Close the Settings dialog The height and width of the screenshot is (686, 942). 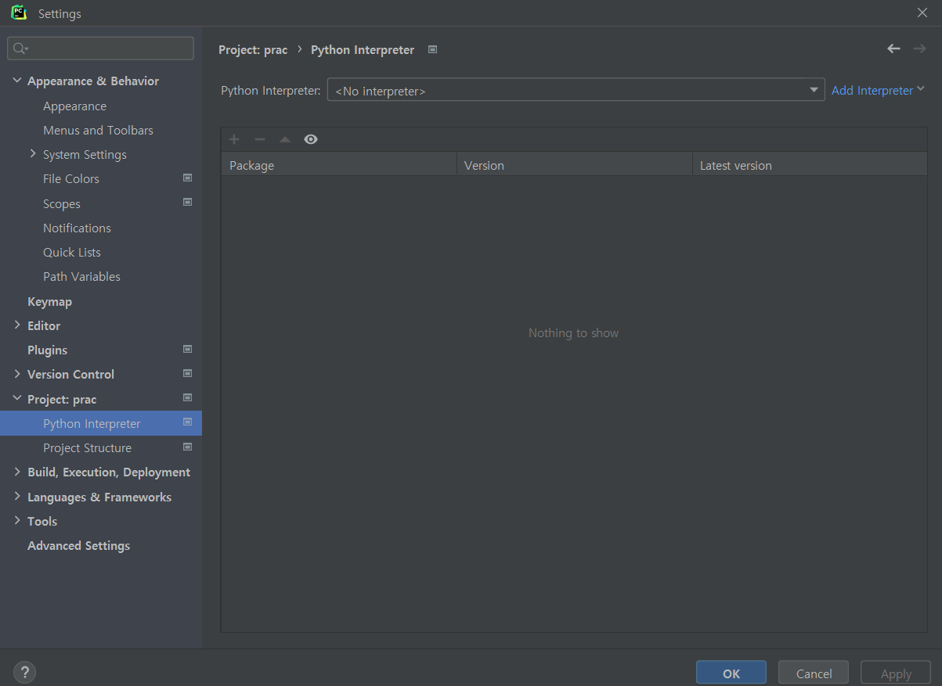click(922, 13)
